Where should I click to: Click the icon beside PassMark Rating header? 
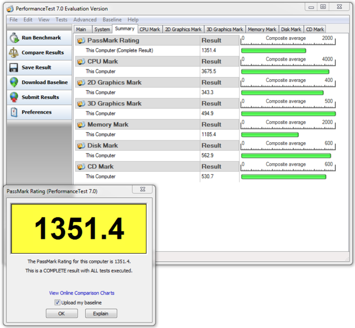pyautogui.click(x=81, y=40)
